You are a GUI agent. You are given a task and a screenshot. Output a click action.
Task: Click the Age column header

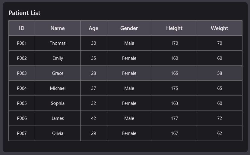click(x=93, y=28)
